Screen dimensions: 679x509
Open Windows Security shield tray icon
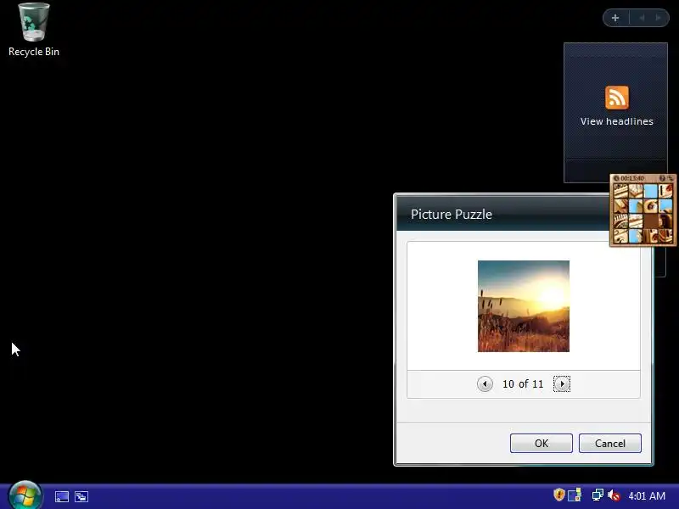pos(559,495)
